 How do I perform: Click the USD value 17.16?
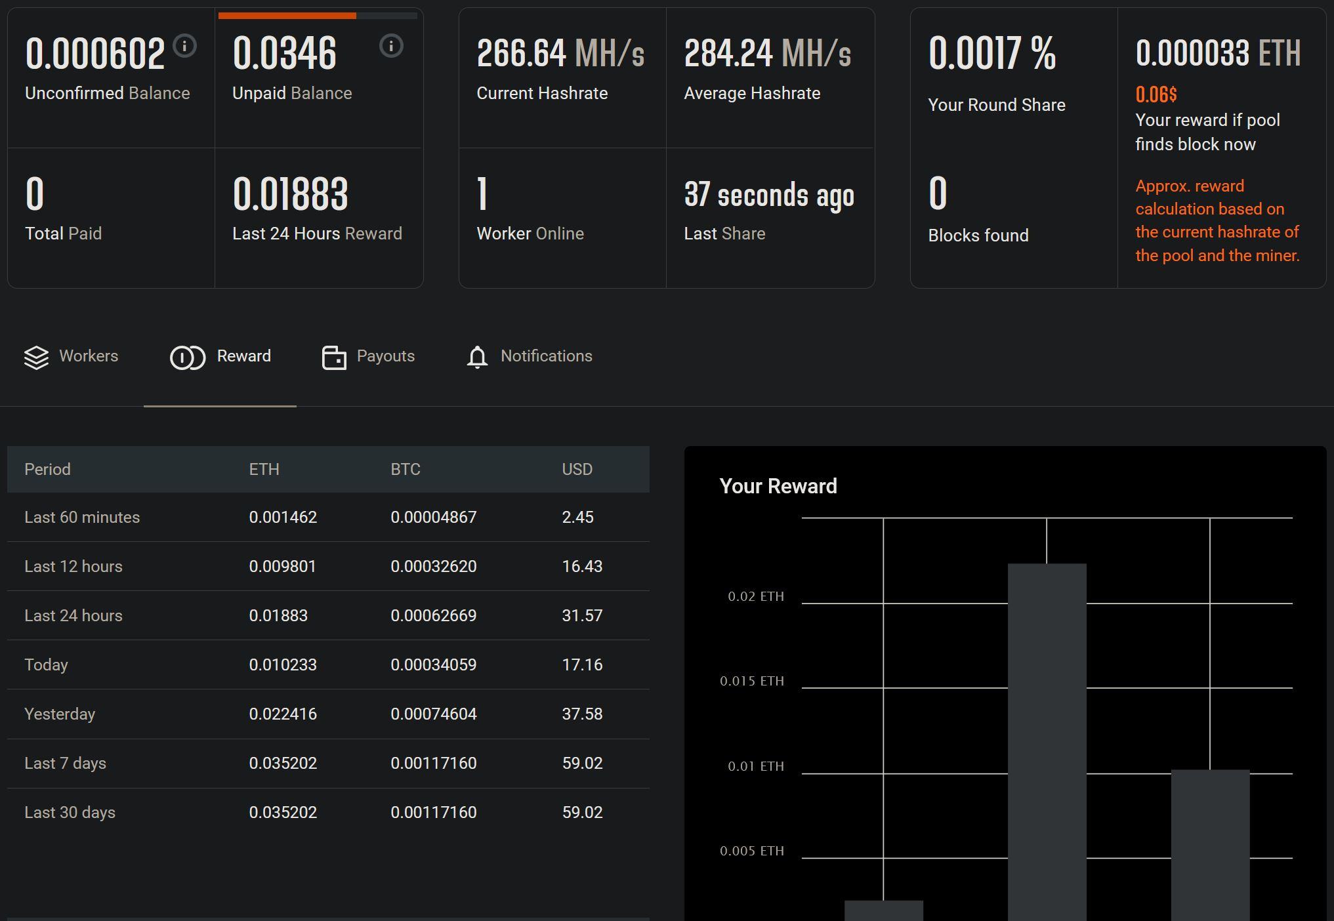[582, 665]
